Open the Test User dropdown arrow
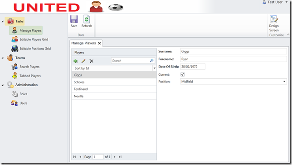Viewport: 292px width, 165px height. 287,2
